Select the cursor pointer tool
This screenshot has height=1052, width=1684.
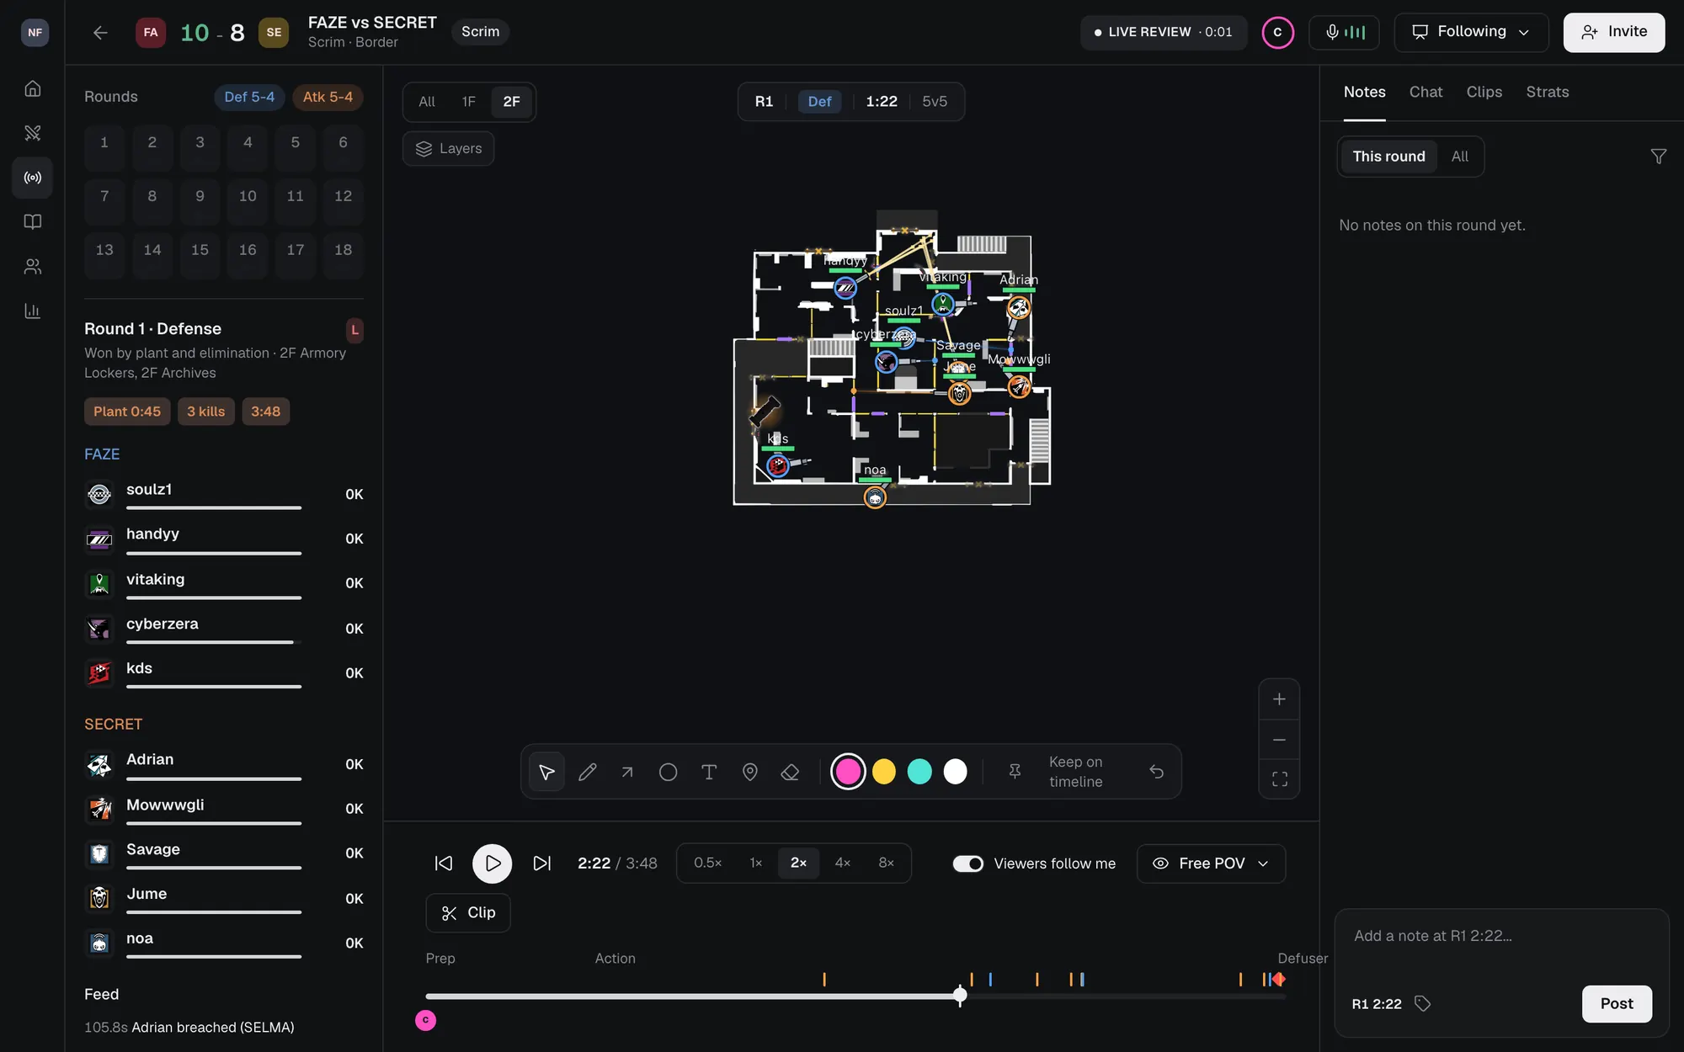546,772
